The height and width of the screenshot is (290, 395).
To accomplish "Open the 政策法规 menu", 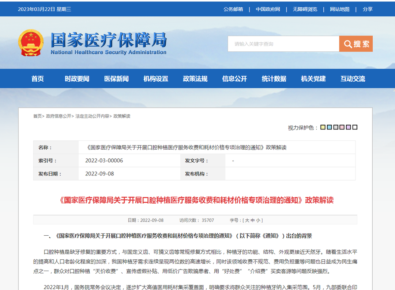I will coord(194,78).
